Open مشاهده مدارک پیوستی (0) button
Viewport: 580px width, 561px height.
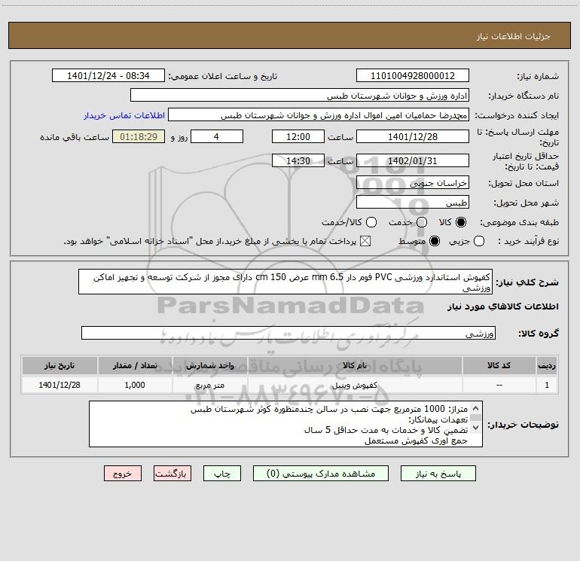(321, 474)
